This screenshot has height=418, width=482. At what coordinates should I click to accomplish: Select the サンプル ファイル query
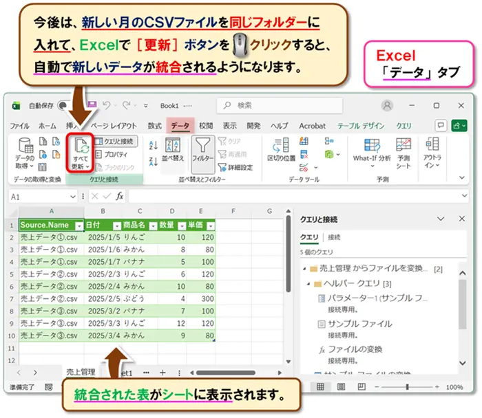click(x=360, y=324)
